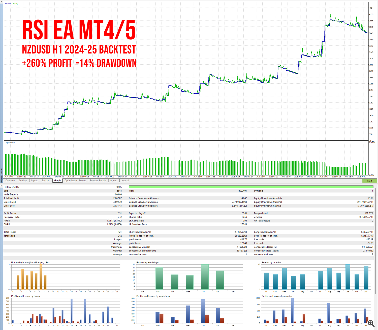
Task: Click maximal consecutive profit value 834.33 (2)
Action: 241,251
